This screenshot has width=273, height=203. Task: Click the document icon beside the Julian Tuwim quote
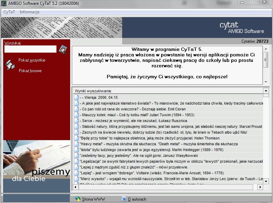pos(76,115)
